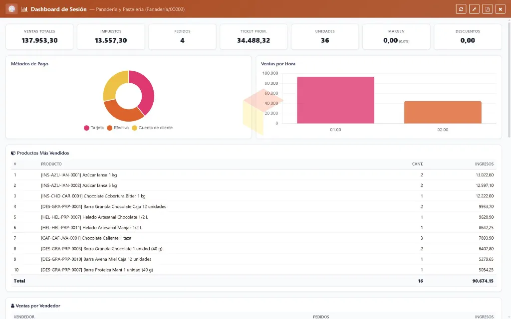Select row Azúcar Iansa 5 kg
The width and height of the screenshot is (511, 319).
click(254, 185)
